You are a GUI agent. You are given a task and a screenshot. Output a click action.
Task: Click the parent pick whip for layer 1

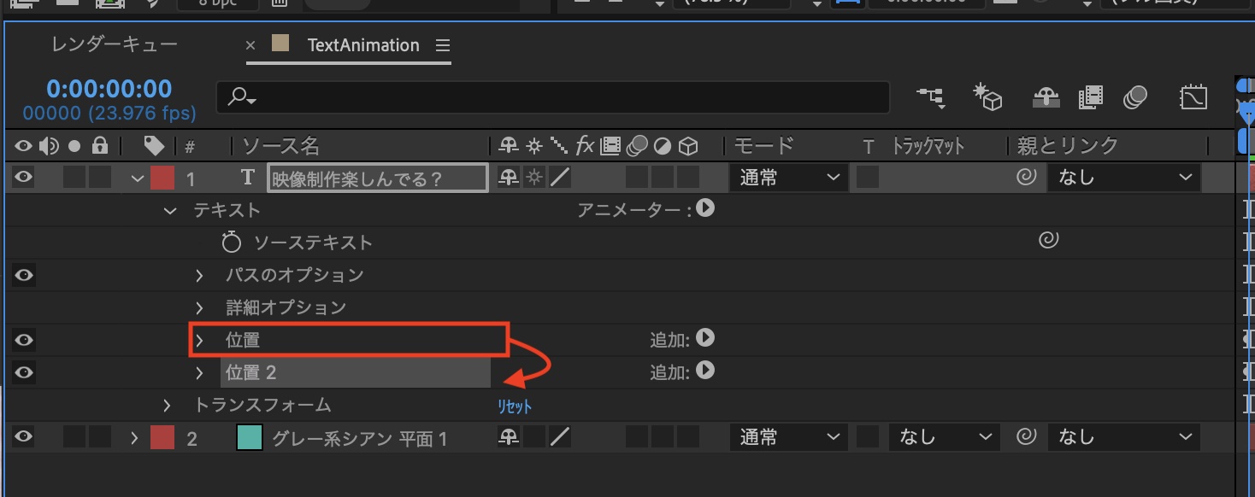(x=1026, y=178)
